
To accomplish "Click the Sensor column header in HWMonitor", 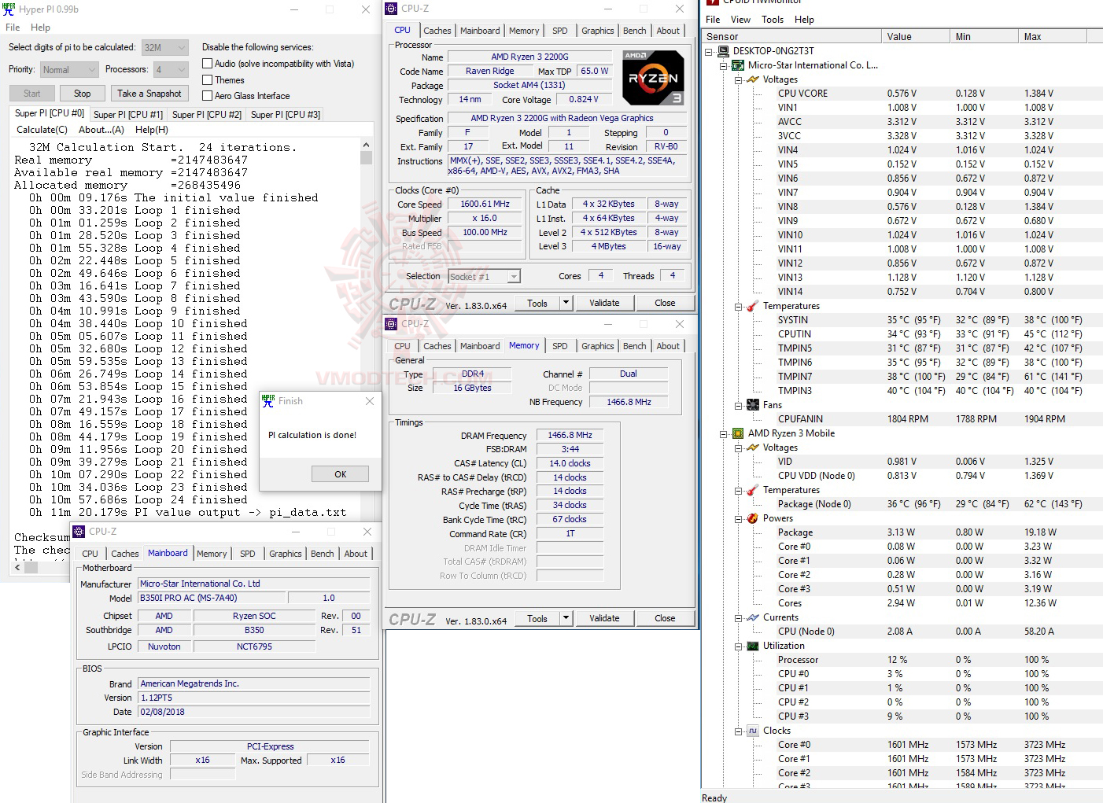I will click(x=791, y=37).
